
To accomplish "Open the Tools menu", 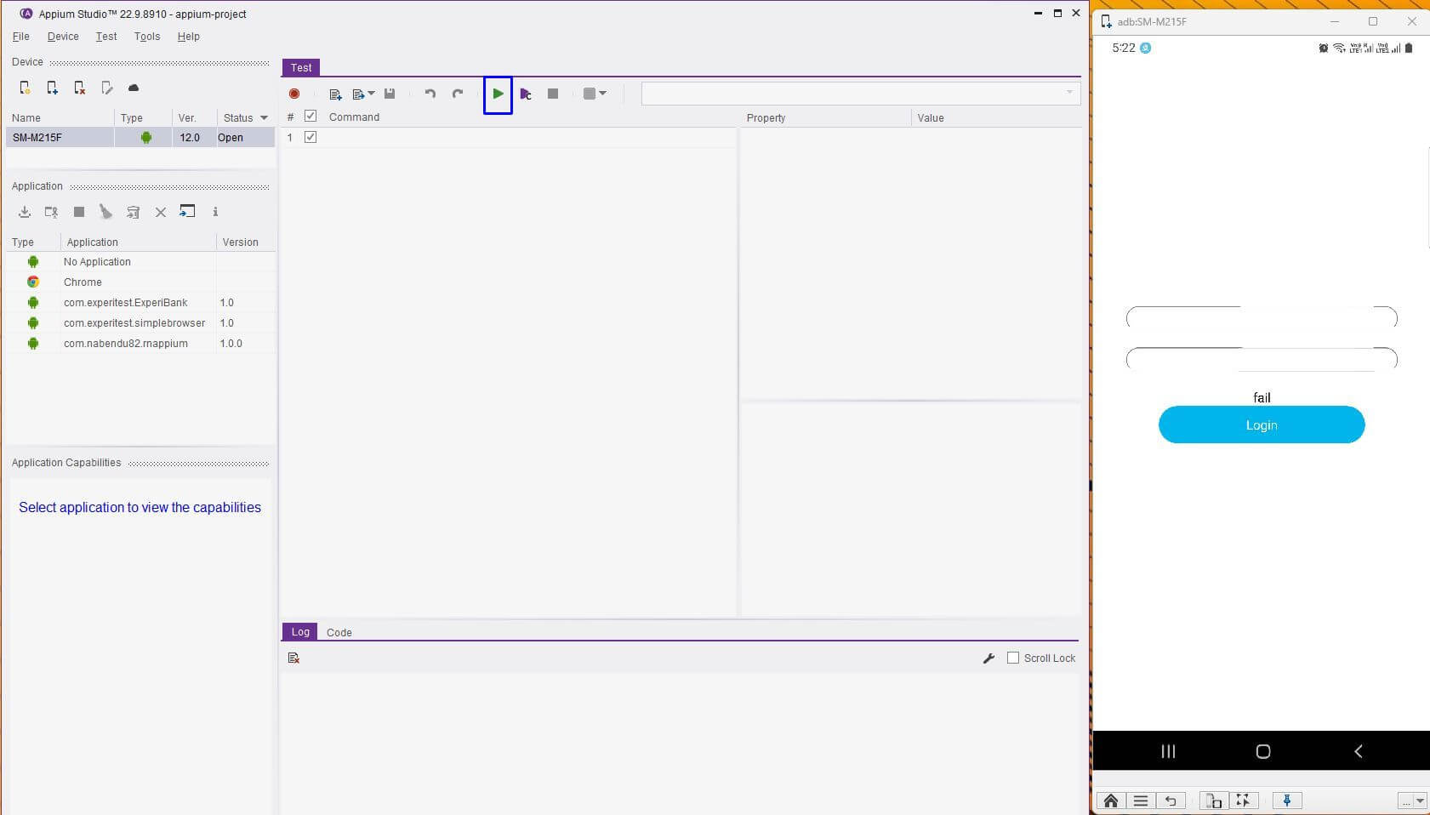I will tap(147, 37).
